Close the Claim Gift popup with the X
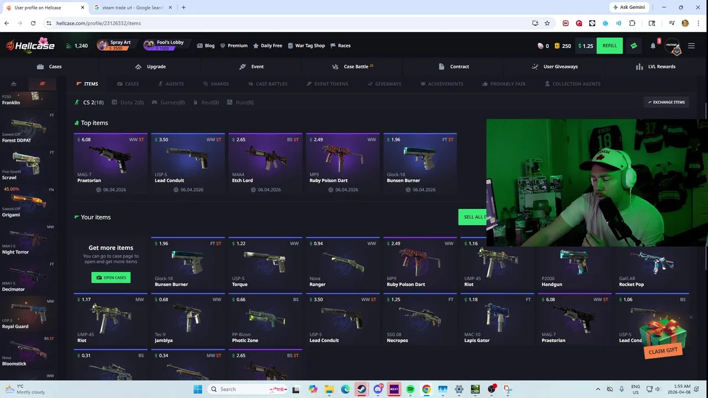Image resolution: width=708 pixels, height=398 pixels. [691, 317]
